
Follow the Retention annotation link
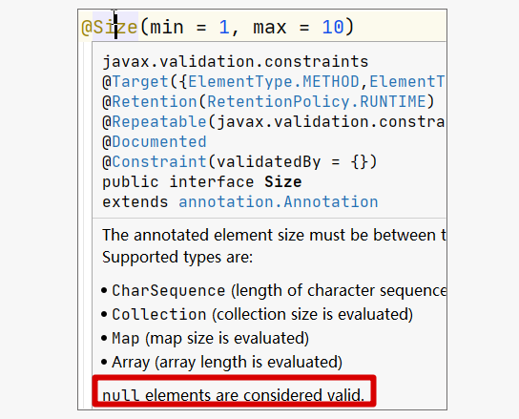[x=155, y=102]
